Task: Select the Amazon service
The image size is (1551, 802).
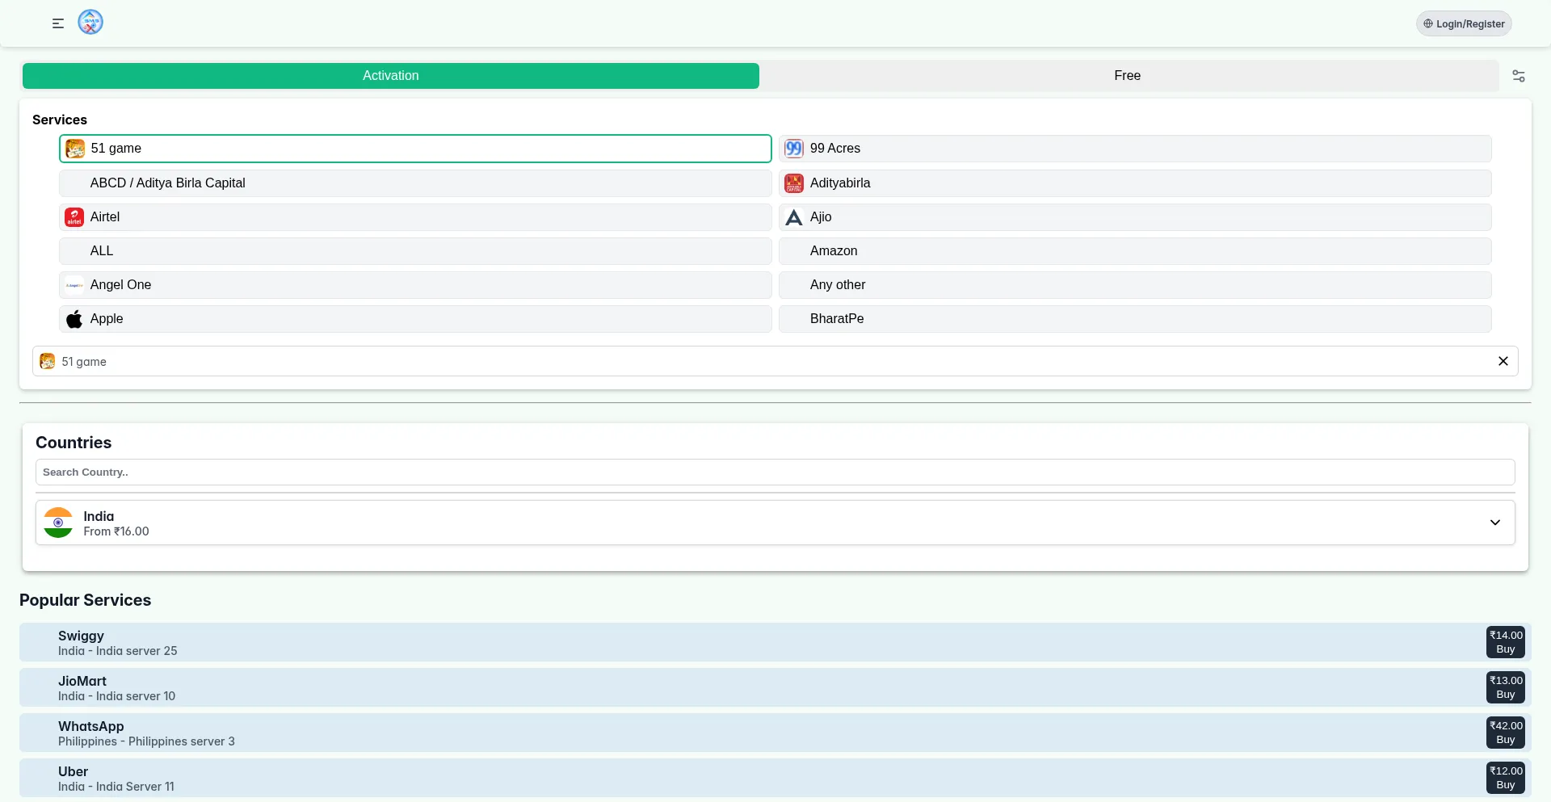Action: coord(1135,251)
